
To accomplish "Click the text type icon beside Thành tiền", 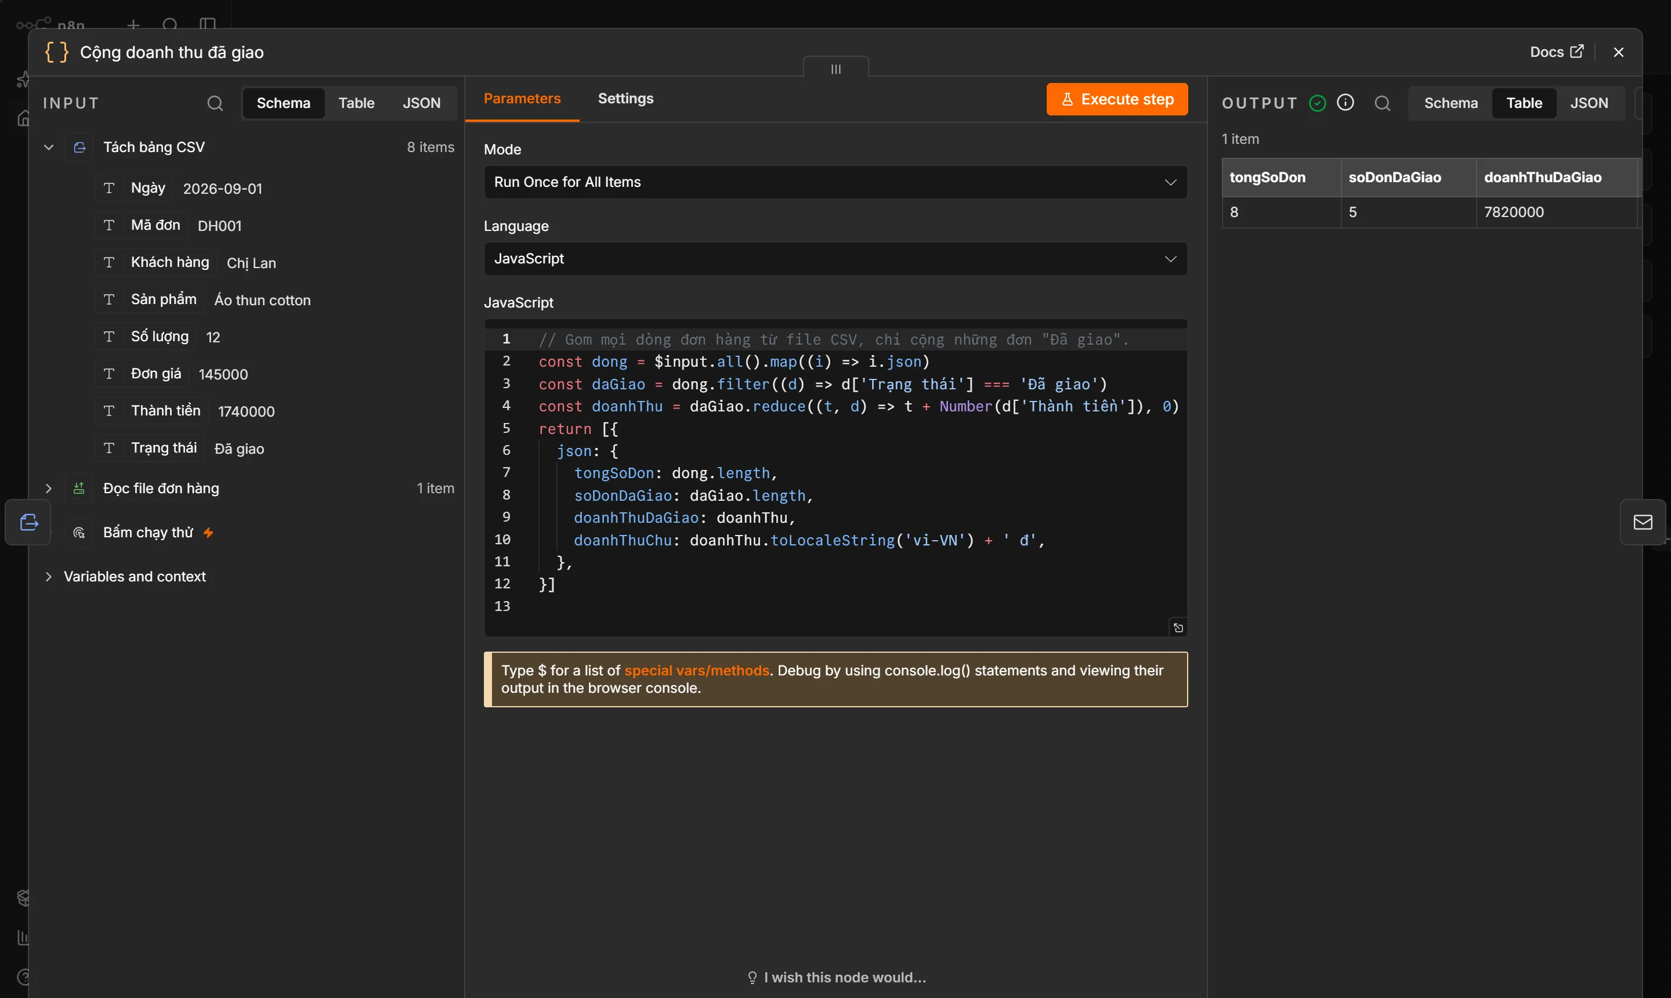I will [x=109, y=411].
